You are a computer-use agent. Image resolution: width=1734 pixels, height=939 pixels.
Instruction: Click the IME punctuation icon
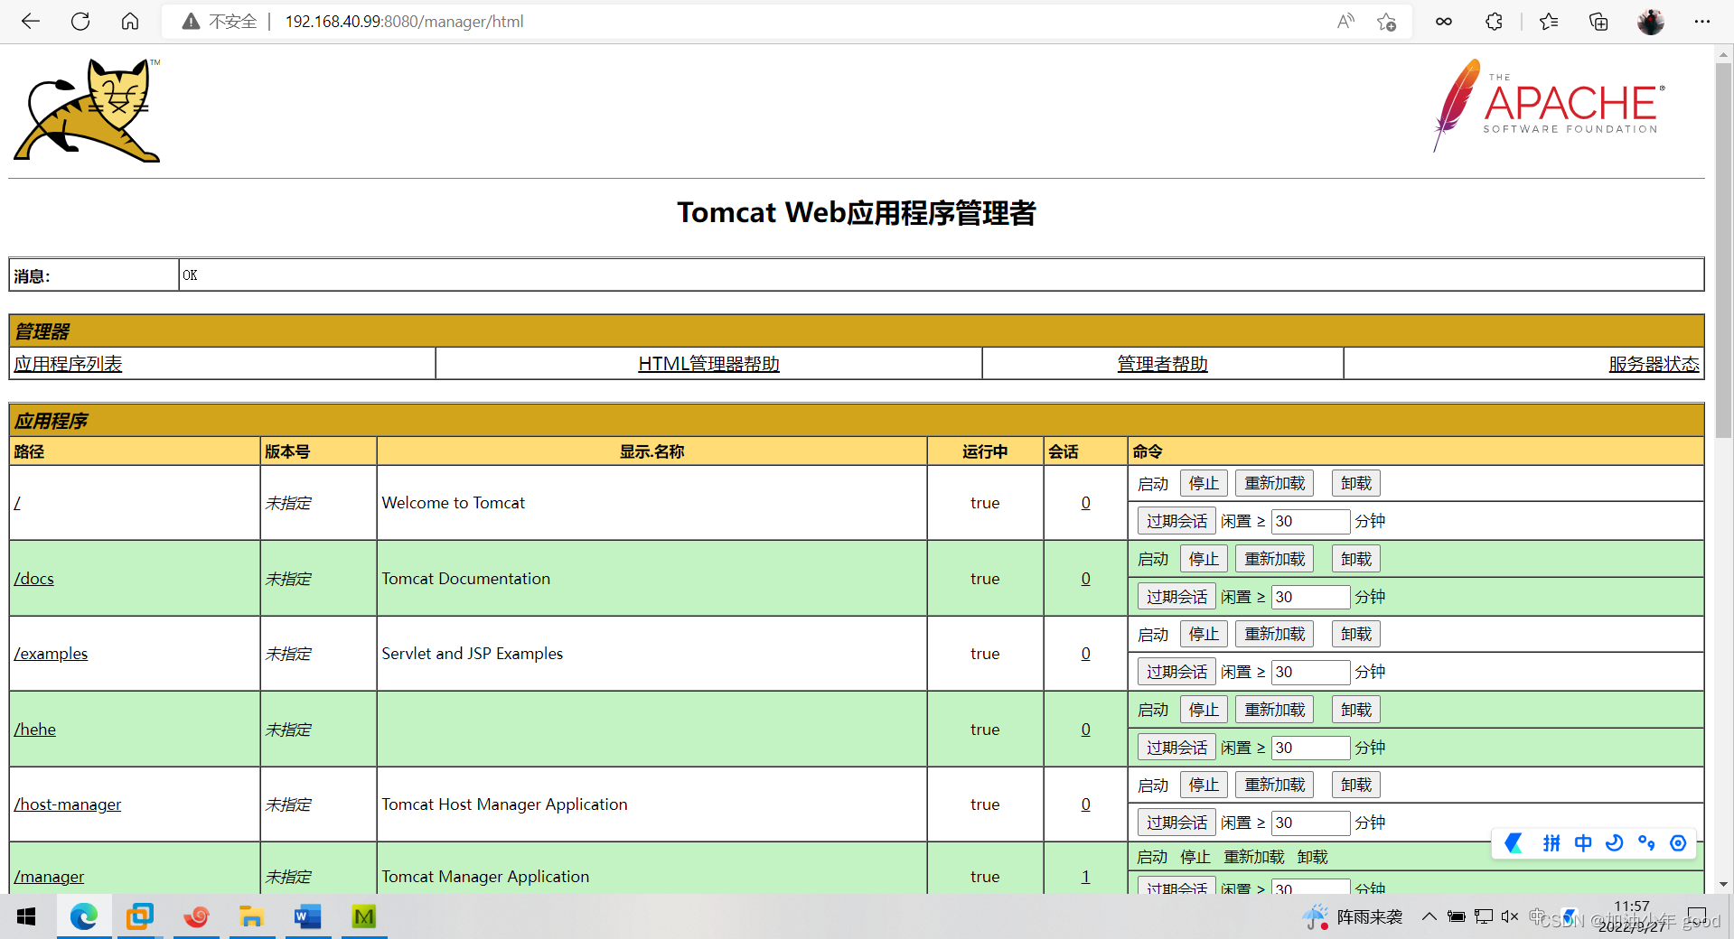pyautogui.click(x=1646, y=843)
